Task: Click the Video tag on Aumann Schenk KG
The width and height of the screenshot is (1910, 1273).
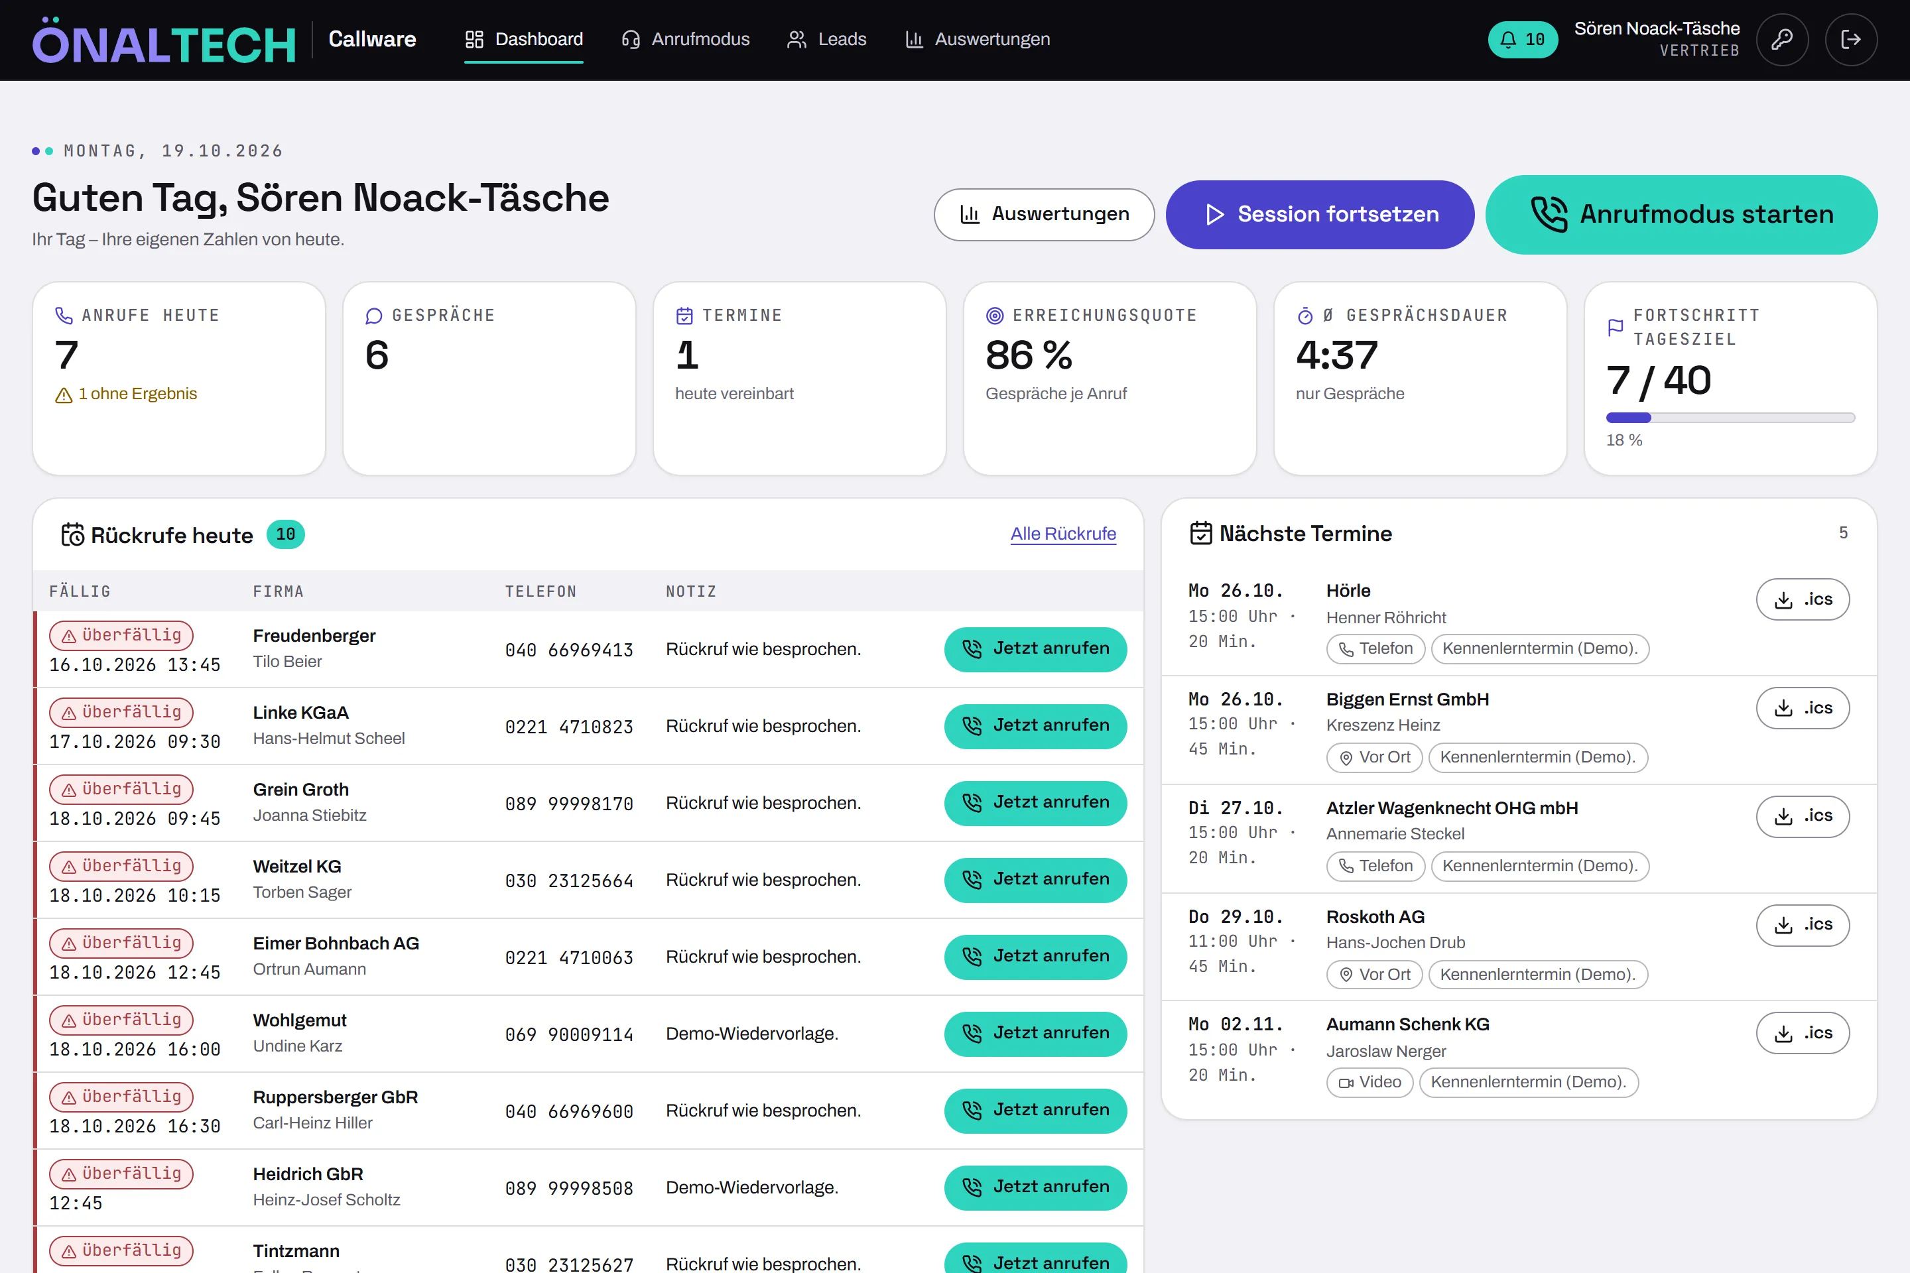Action: [x=1369, y=1082]
